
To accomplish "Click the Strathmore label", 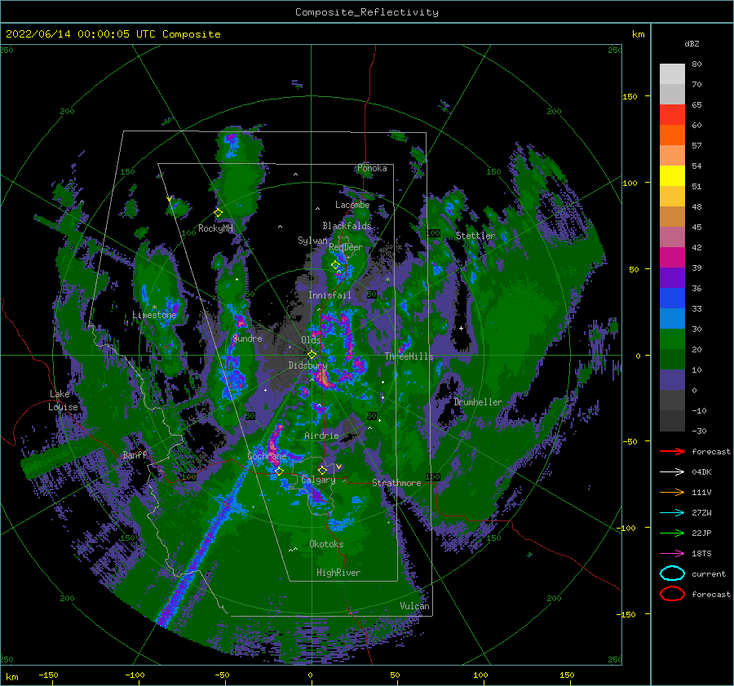I will tap(396, 483).
